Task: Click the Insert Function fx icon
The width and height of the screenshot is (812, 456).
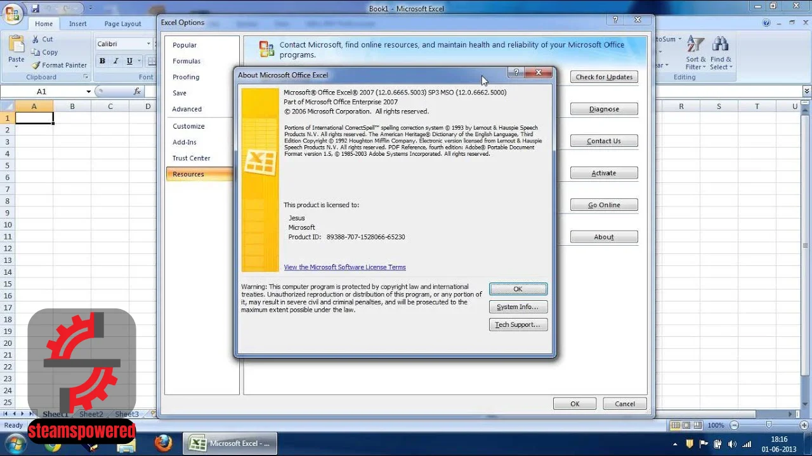Action: (137, 91)
